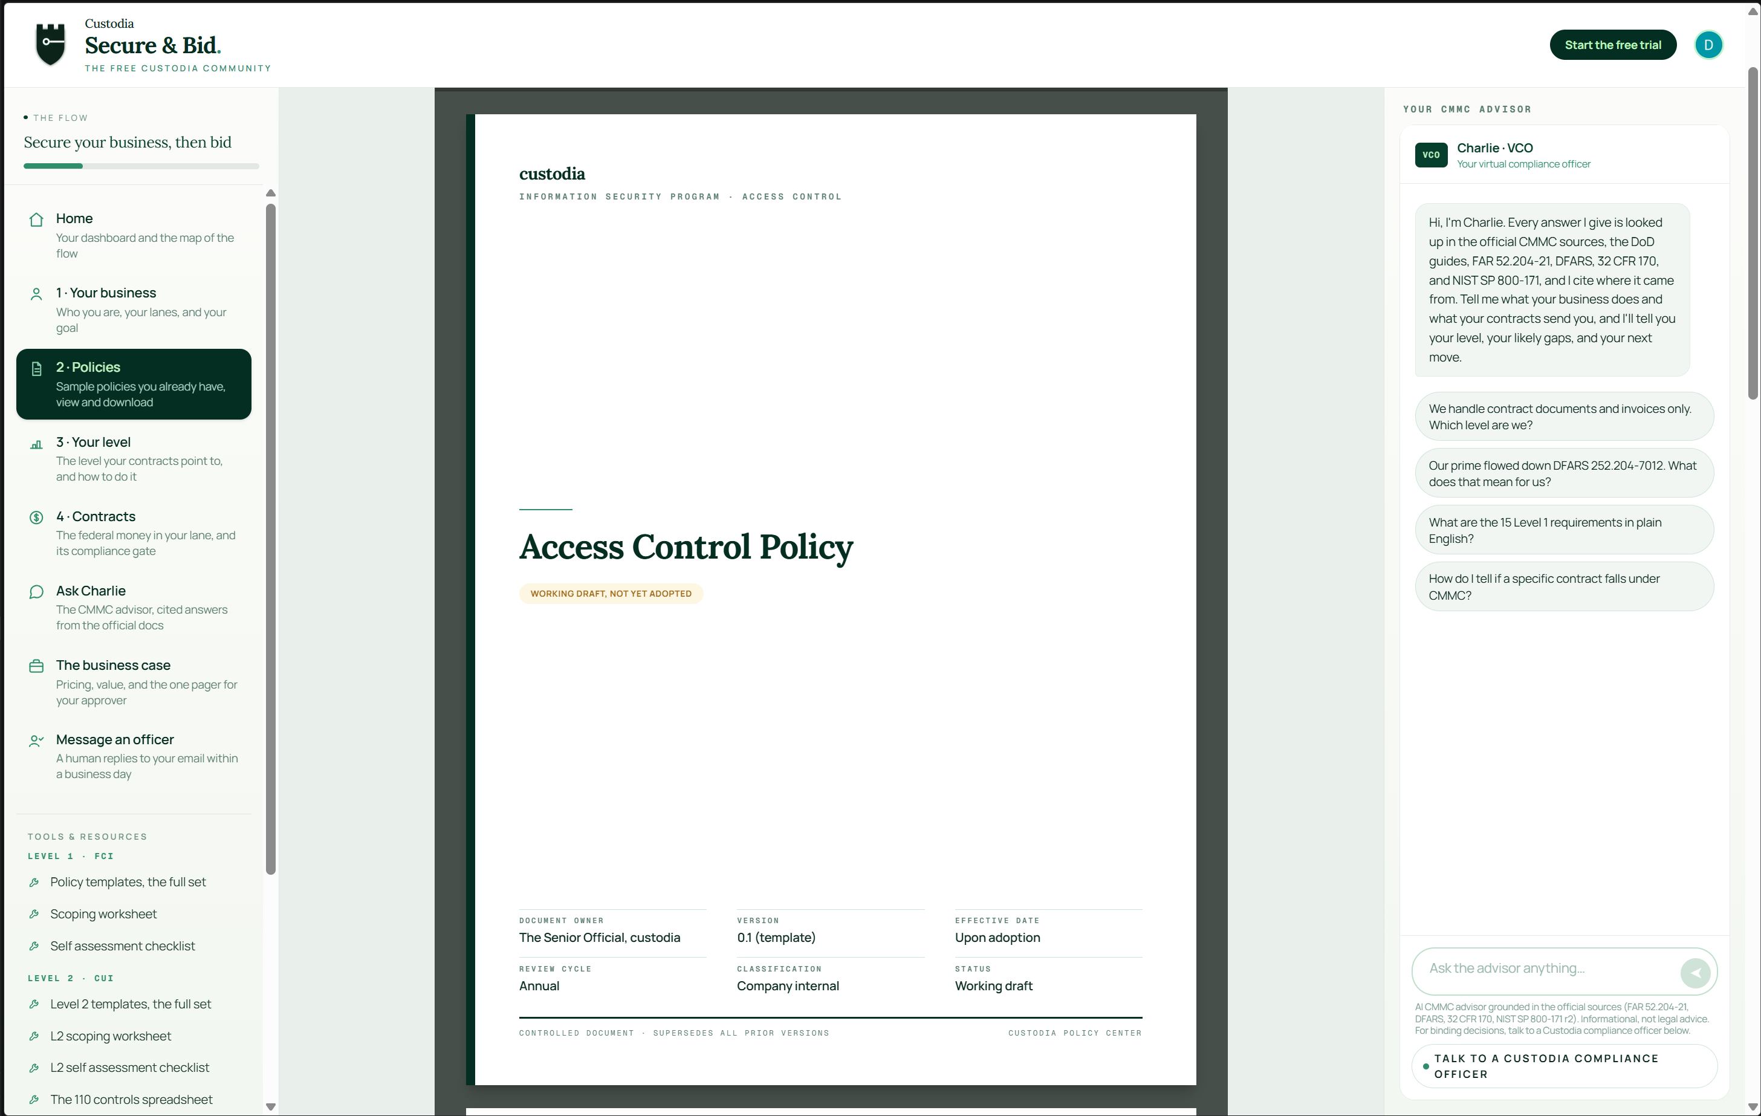Screen dimensions: 1761x1116
Task: Click the Working draft, not yet adopted badge
Action: [611, 594]
